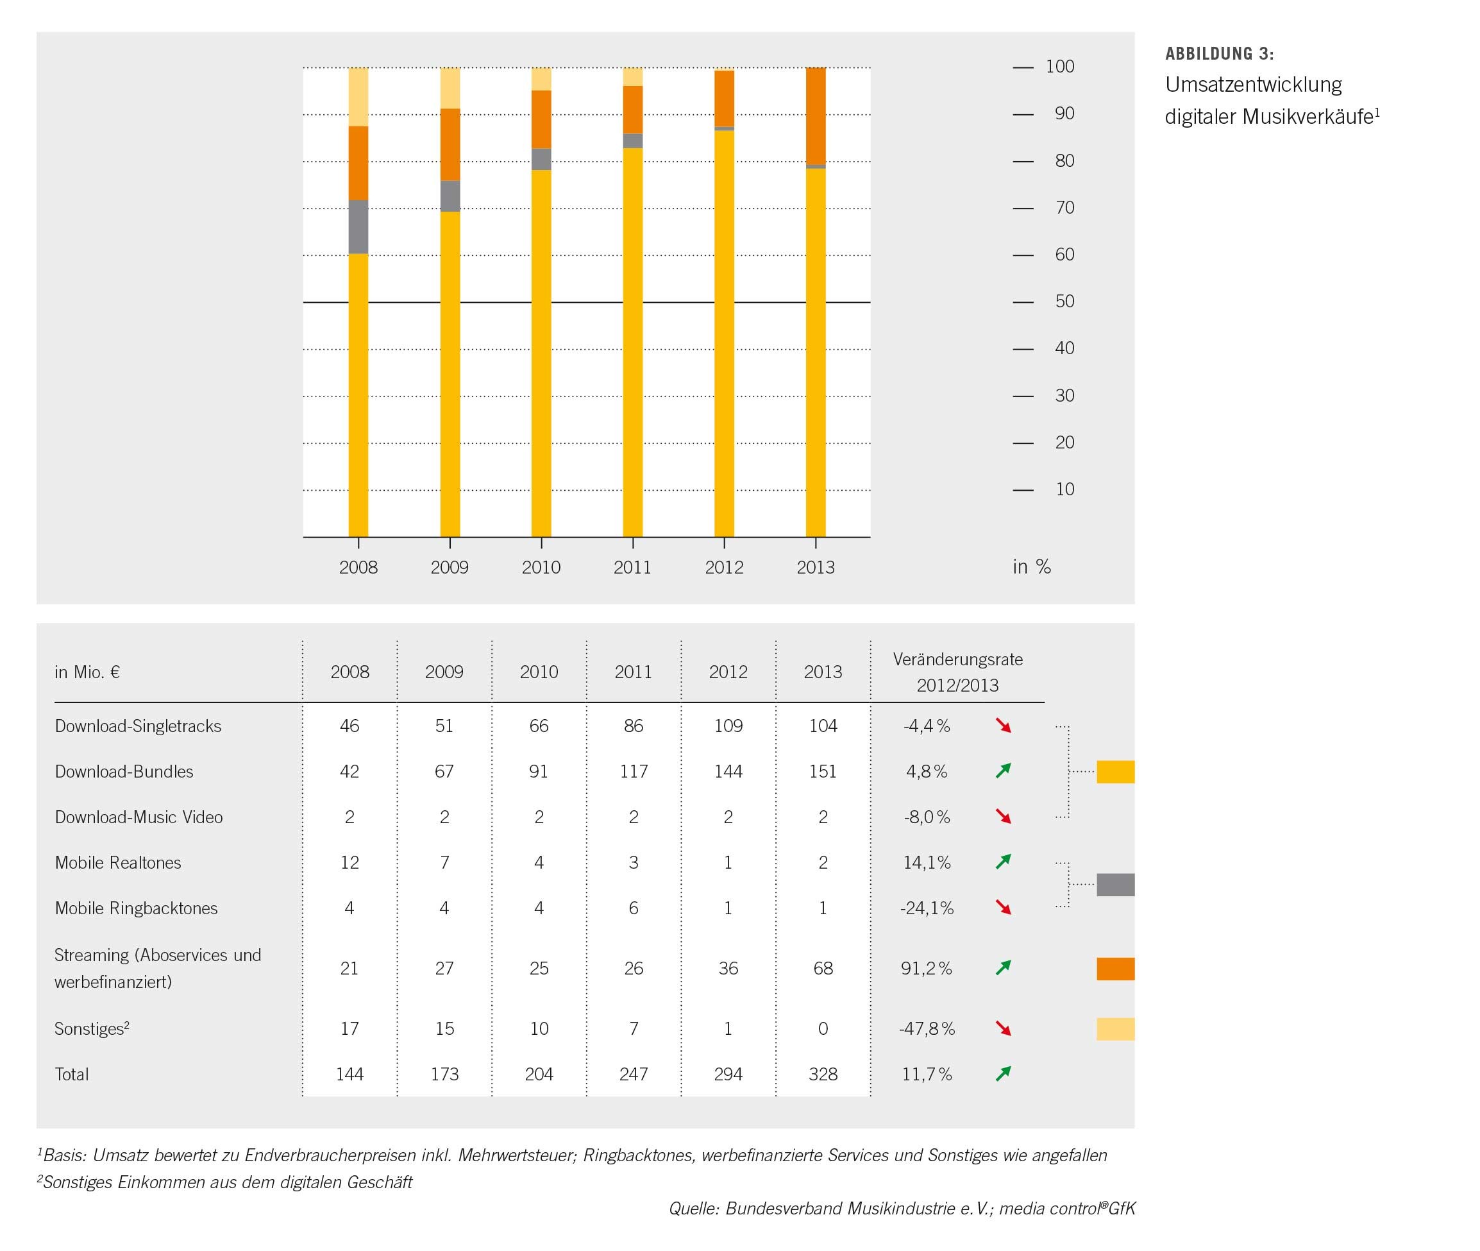This screenshot has width=1480, height=1251.
Task: Click the Abbildung 3 figure title
Action: click(1219, 54)
